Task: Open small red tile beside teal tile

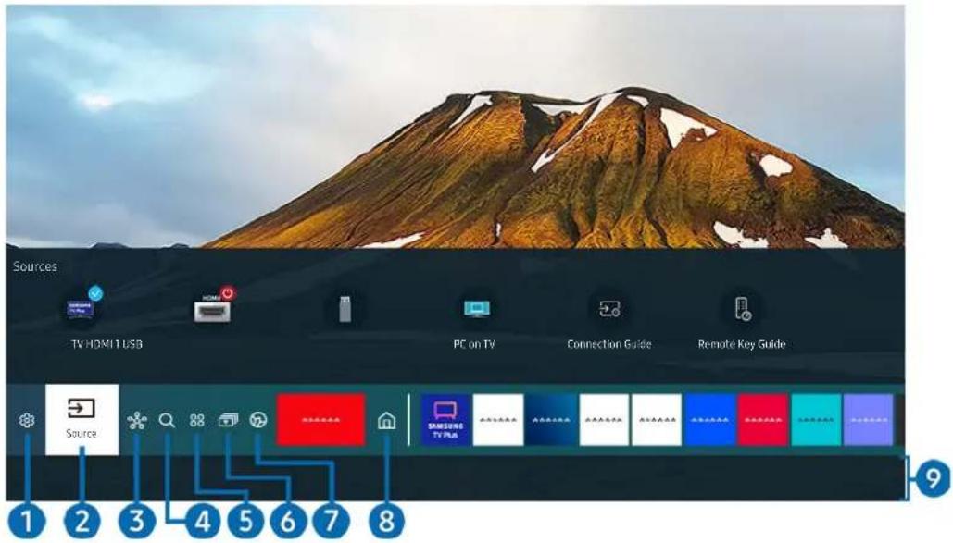Action: click(x=763, y=420)
